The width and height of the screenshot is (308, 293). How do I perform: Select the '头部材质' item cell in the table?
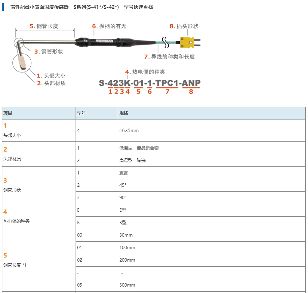click(39, 154)
